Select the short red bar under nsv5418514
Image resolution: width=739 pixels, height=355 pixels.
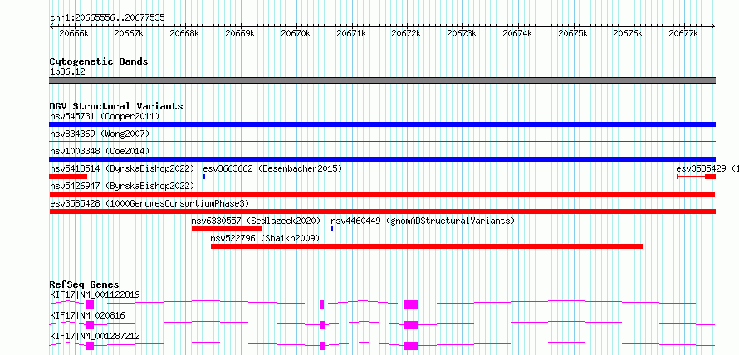[x=68, y=177]
